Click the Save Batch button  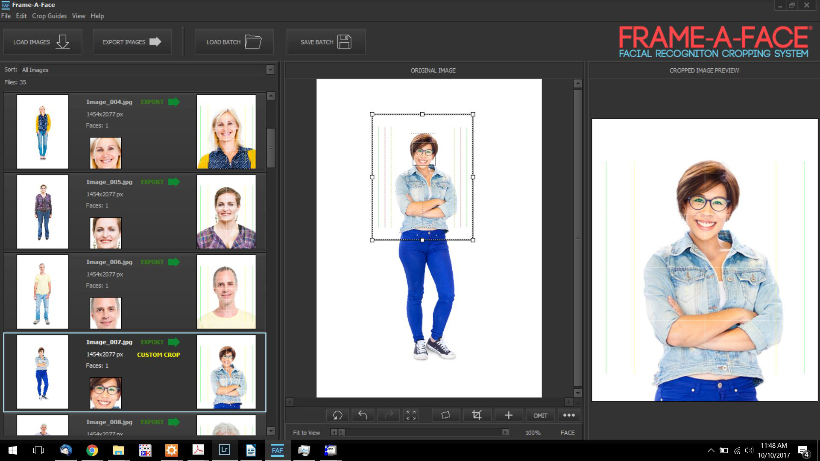click(x=326, y=42)
